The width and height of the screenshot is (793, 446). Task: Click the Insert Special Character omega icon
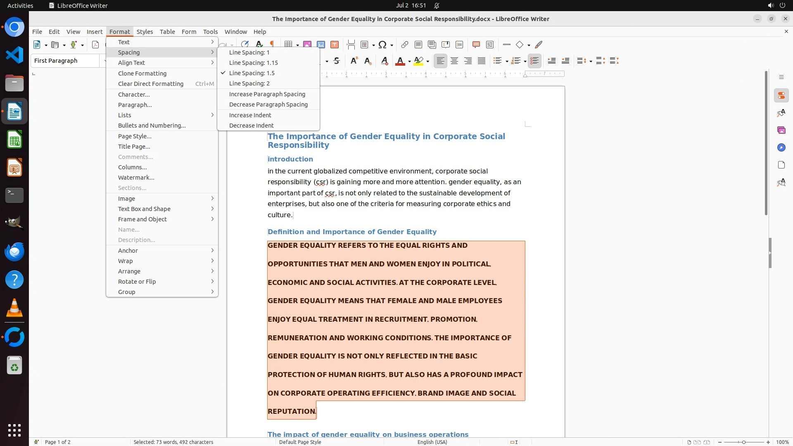(x=382, y=45)
